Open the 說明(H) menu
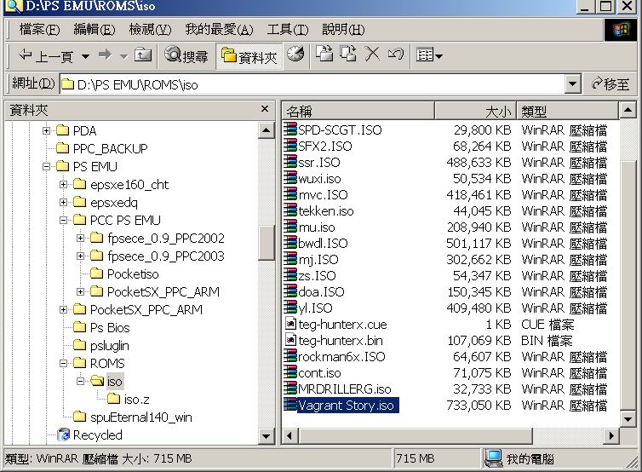Viewport: 642px width, 472px height. [x=343, y=30]
